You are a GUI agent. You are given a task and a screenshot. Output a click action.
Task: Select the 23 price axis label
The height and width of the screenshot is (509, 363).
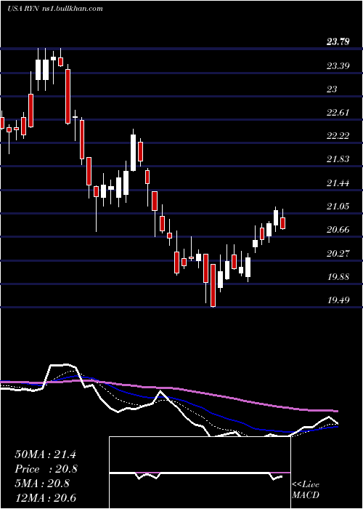coord(332,89)
